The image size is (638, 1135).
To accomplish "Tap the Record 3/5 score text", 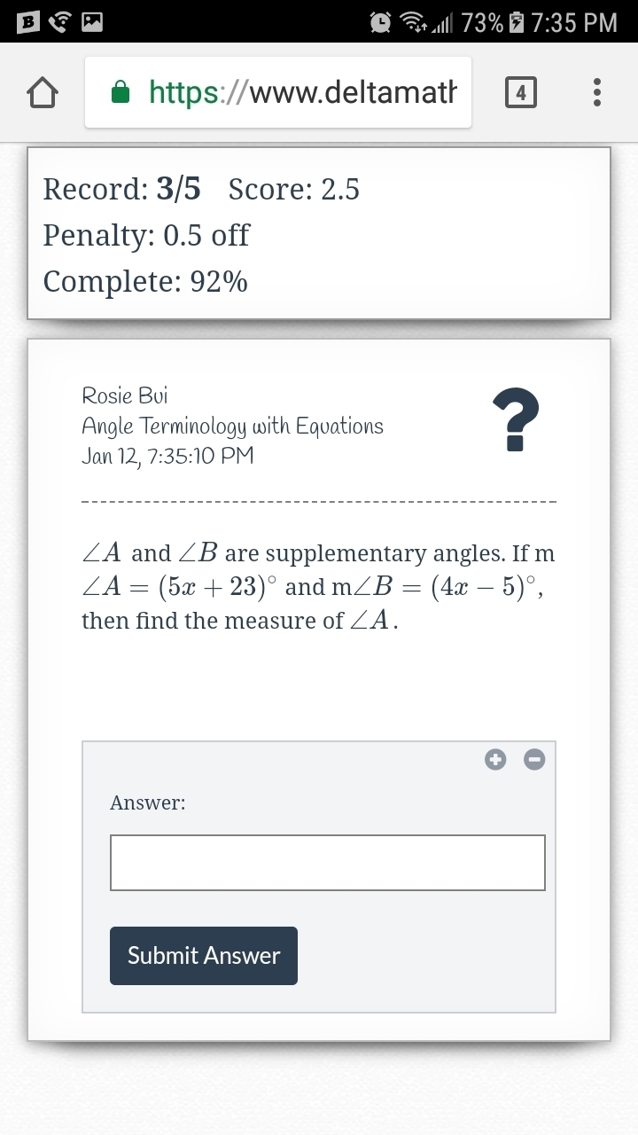I will pos(121,189).
